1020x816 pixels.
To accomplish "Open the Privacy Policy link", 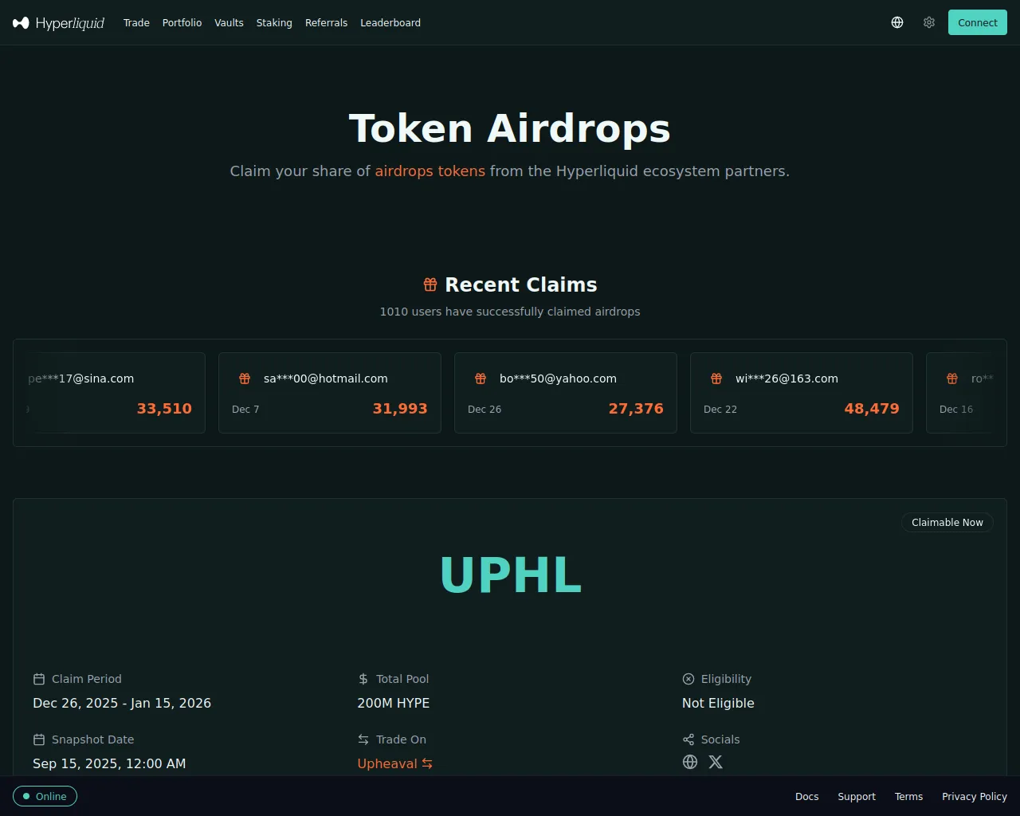I will point(975,797).
